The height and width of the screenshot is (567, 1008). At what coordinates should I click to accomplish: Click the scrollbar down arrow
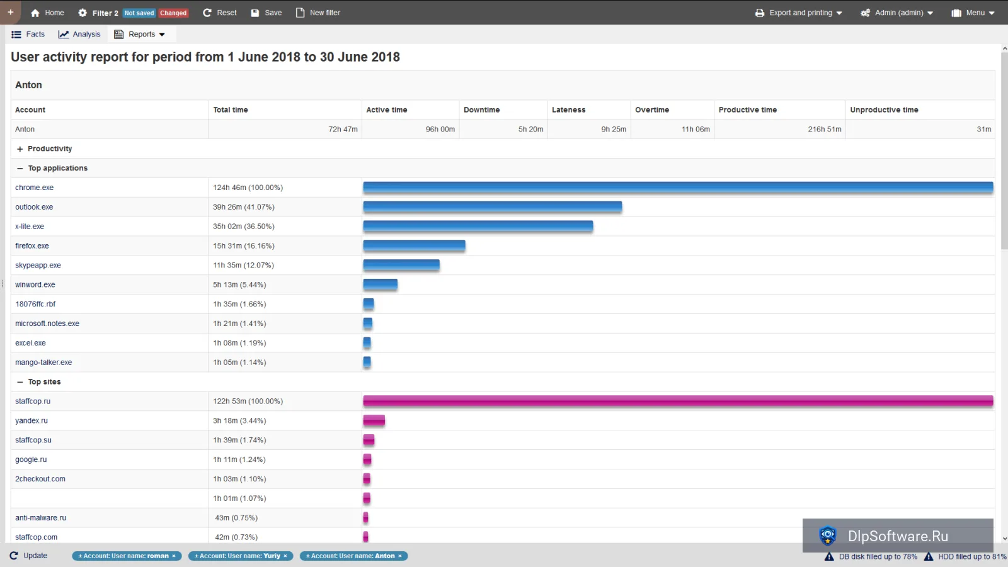pyautogui.click(x=1004, y=539)
